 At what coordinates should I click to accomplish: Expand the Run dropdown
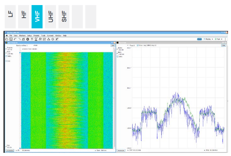(x=219, y=39)
